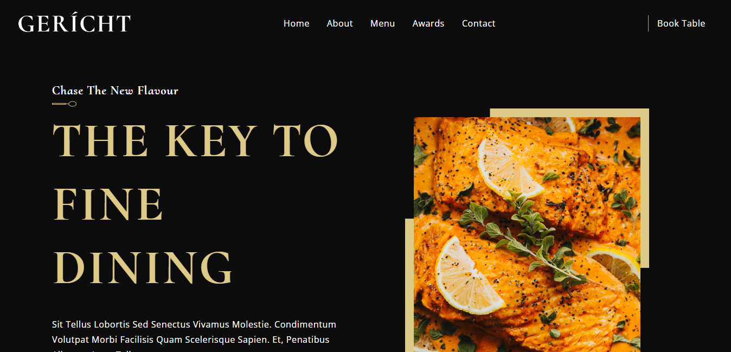Viewport: 731px width, 352px height.
Task: Click the GERÍCHT logo
Action: pyautogui.click(x=74, y=23)
